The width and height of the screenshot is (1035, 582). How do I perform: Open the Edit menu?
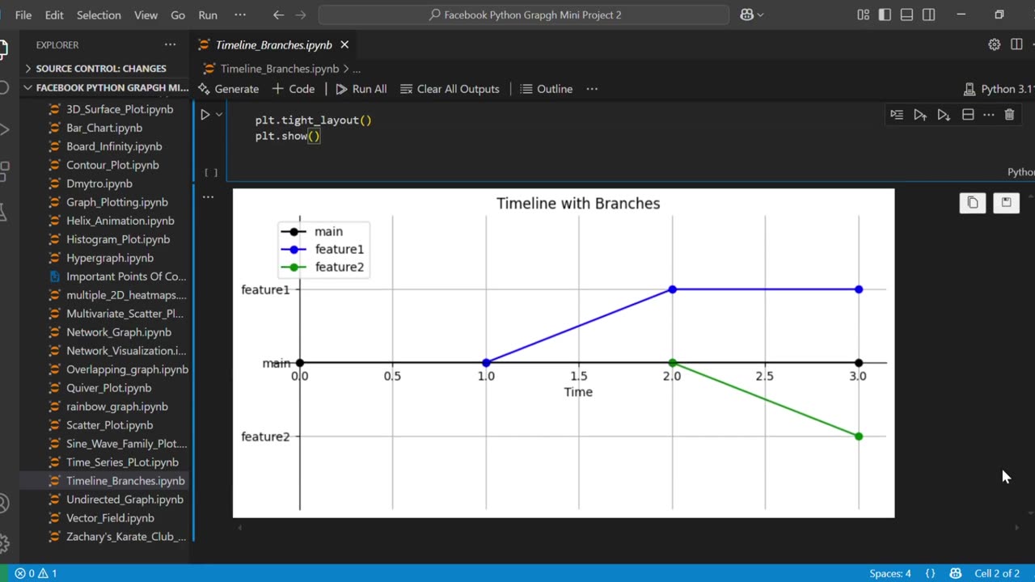tap(54, 15)
